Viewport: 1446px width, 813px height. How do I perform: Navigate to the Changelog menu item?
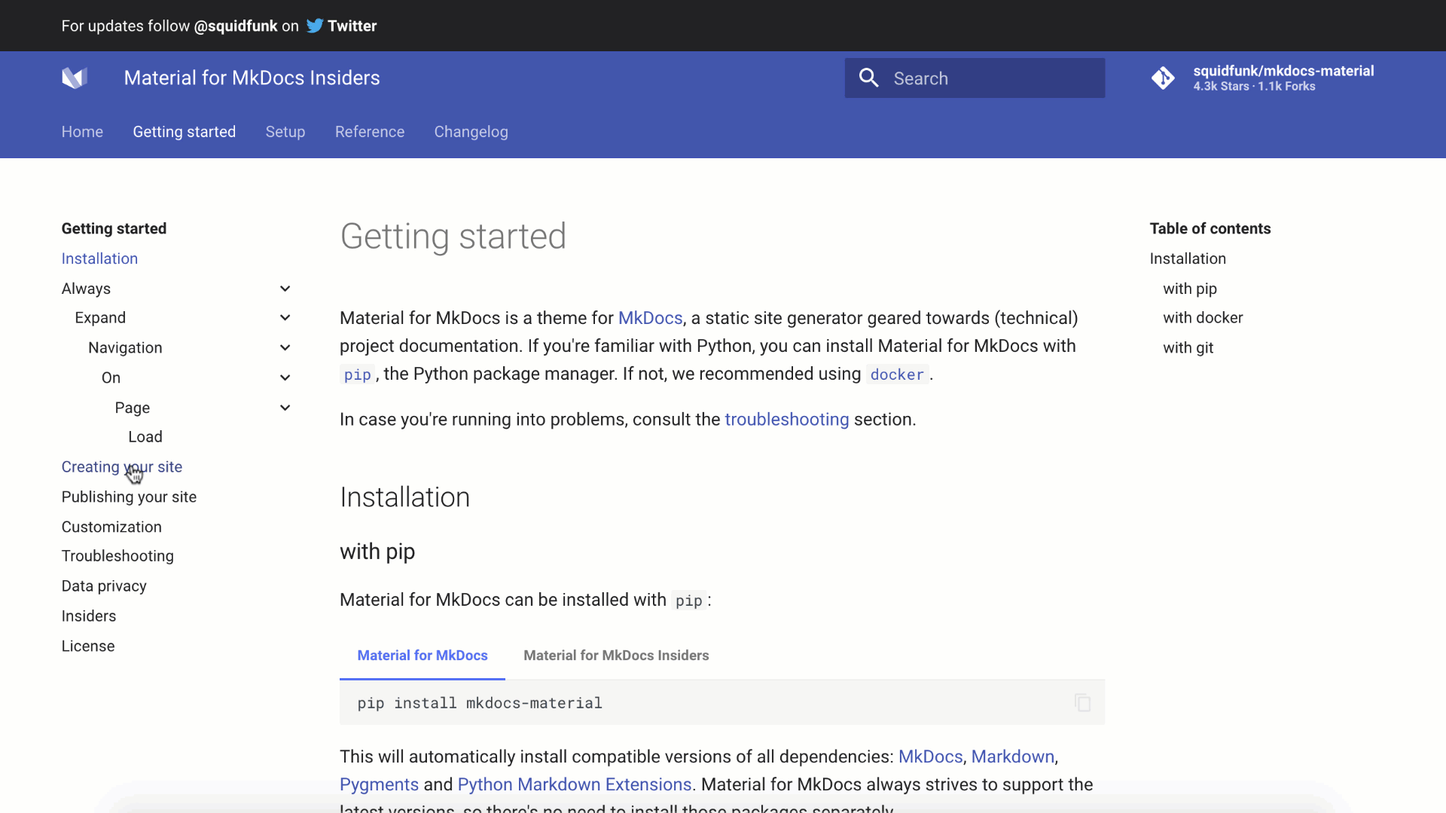coord(471,132)
